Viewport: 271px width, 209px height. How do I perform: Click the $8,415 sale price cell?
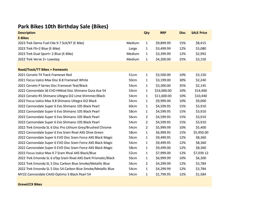coord(201,43)
